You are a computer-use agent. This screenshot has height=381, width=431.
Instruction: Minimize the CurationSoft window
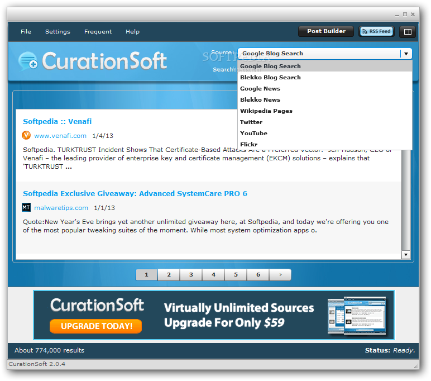coord(397,15)
